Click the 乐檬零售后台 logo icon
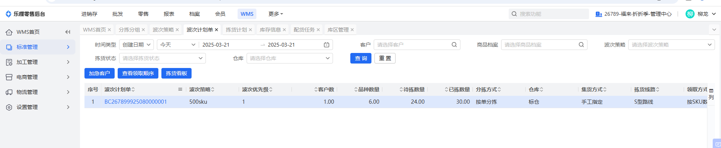Viewport: 721px width, 148px height. tap(8, 14)
